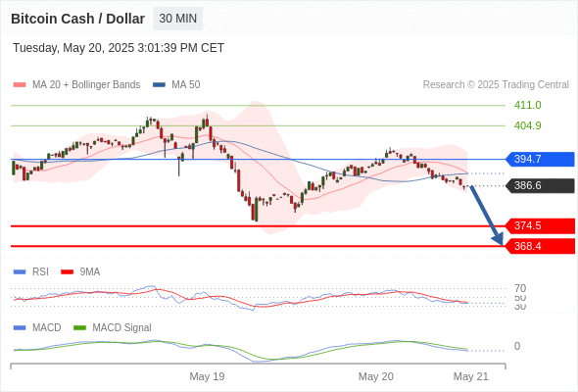Click the 404.9 resistance level label
Image resolution: width=578 pixels, height=392 pixels.
pos(527,125)
